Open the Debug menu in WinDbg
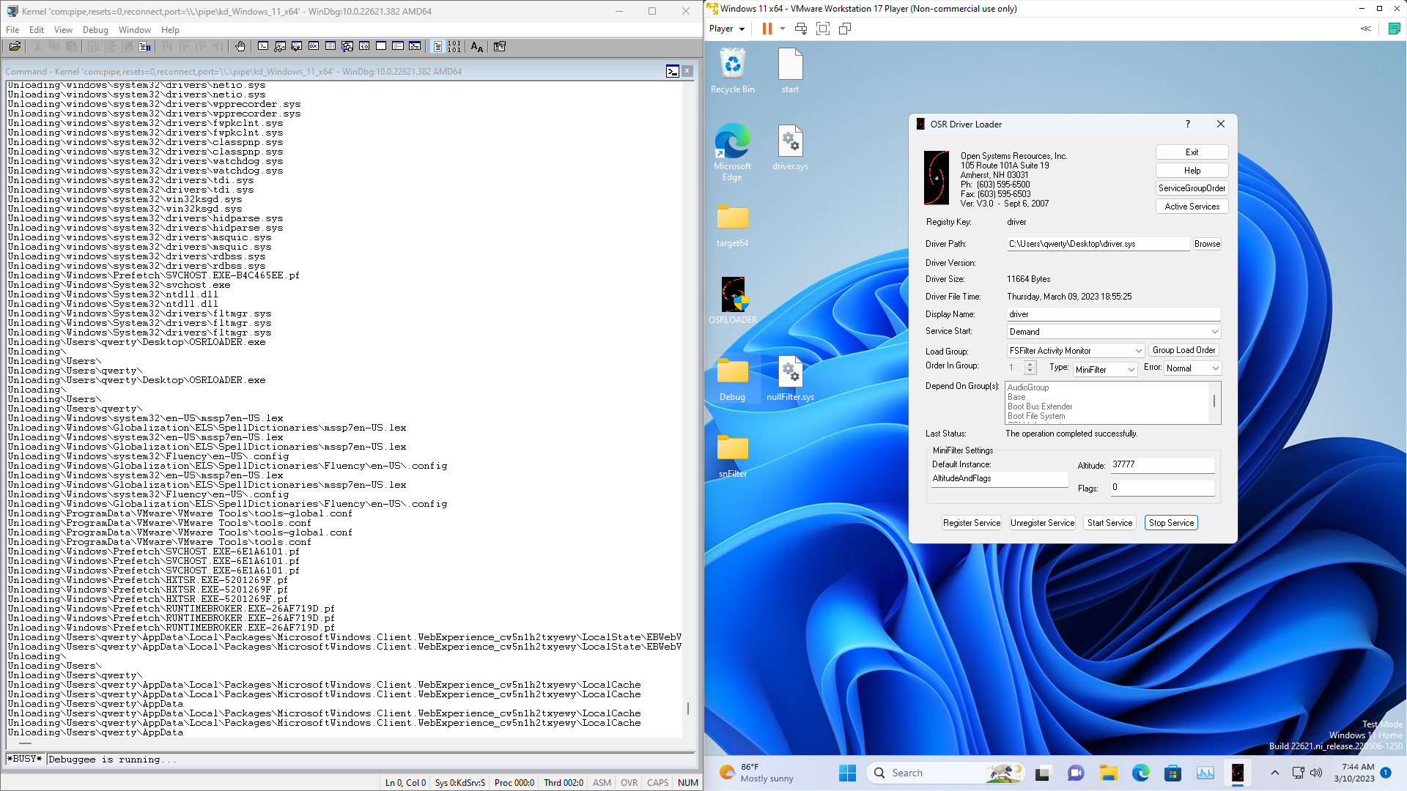 coord(95,30)
